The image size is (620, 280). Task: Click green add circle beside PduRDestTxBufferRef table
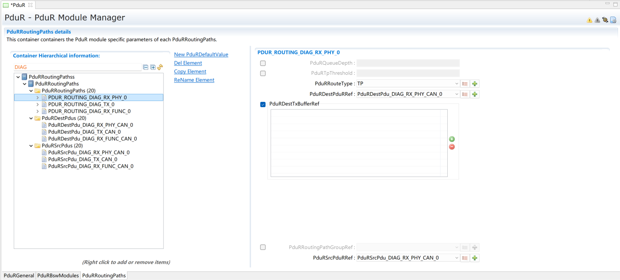point(452,139)
